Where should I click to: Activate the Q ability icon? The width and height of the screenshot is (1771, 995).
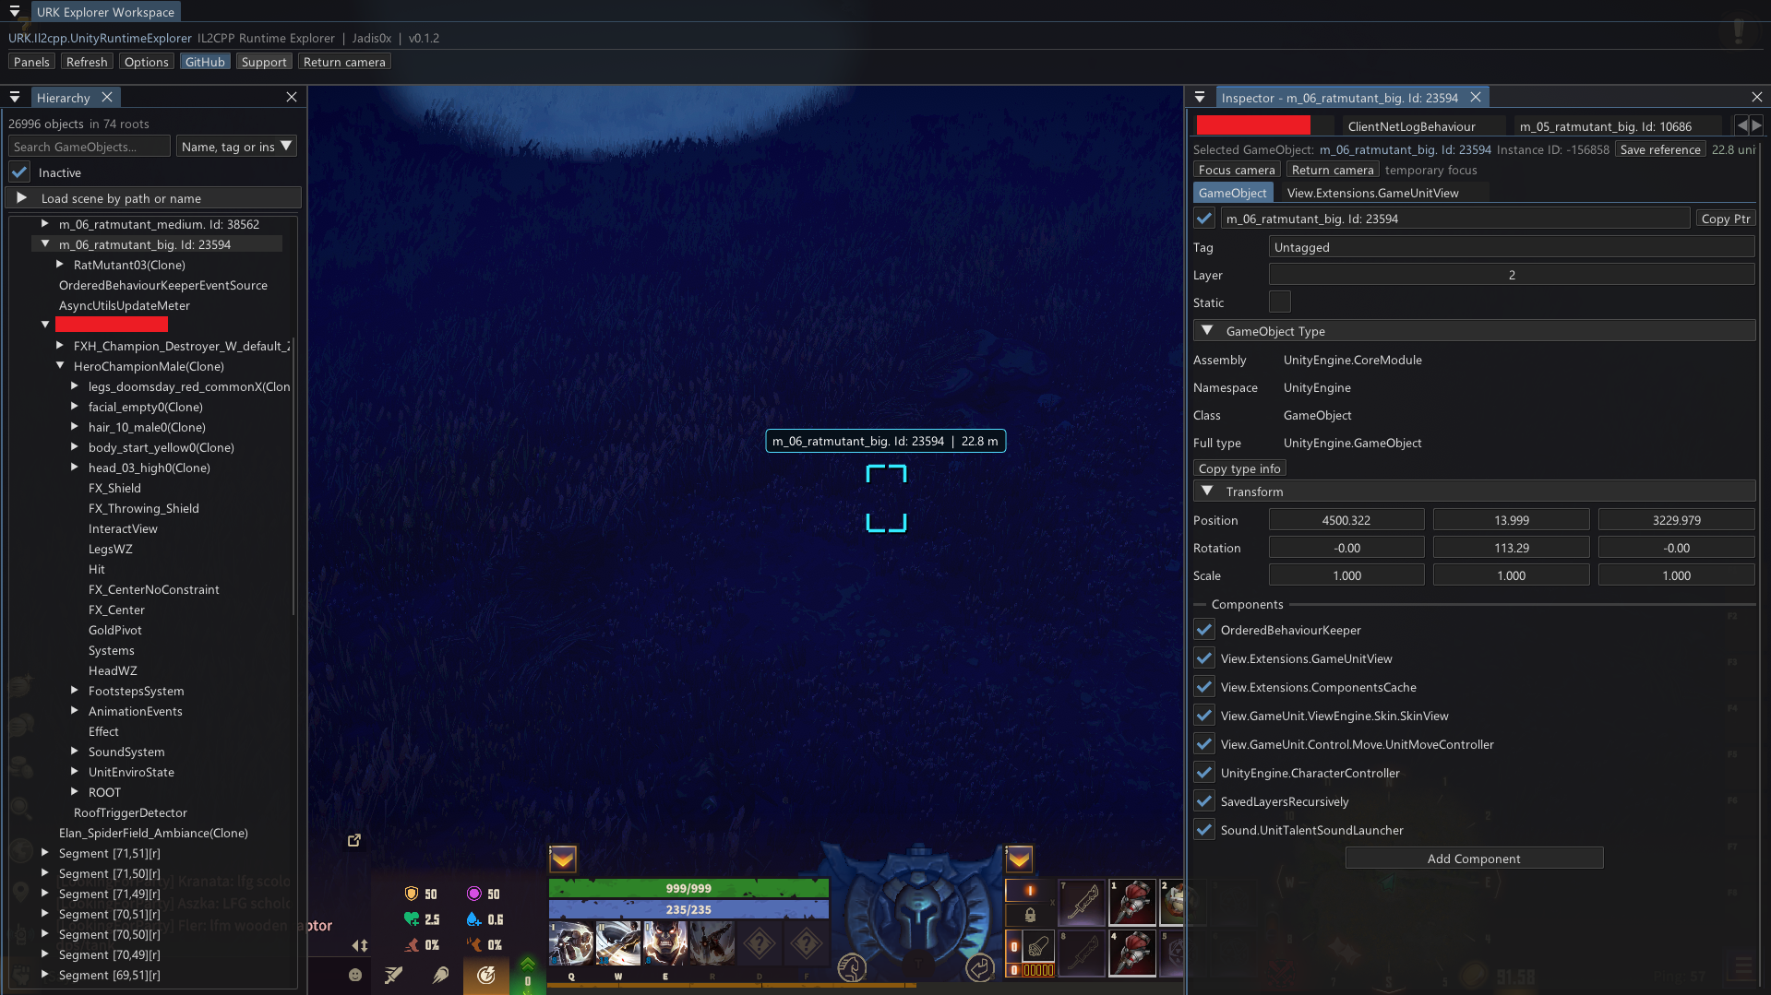click(x=571, y=944)
